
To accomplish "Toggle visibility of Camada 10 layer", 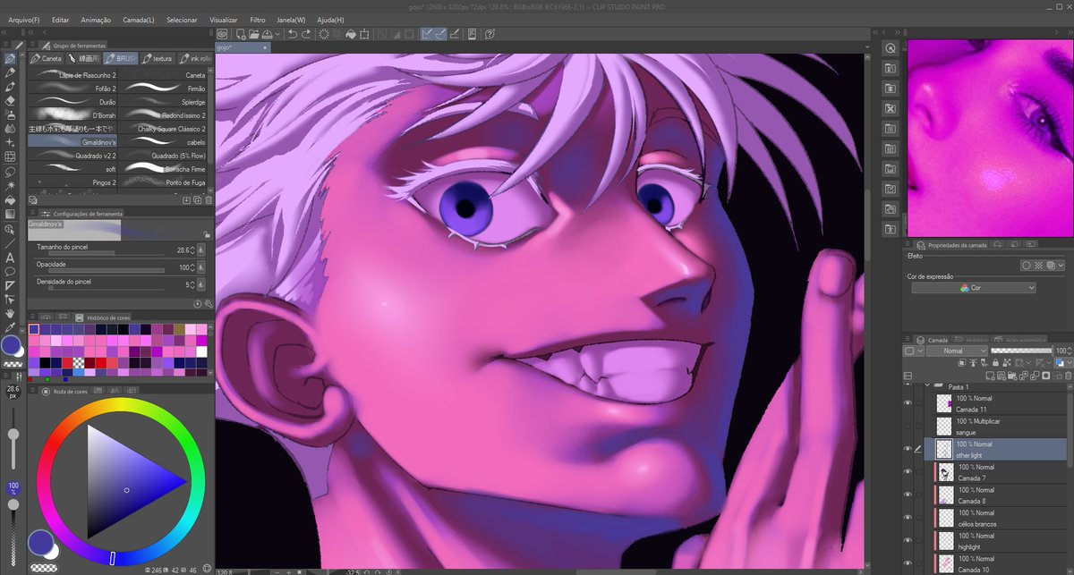I will click(908, 563).
